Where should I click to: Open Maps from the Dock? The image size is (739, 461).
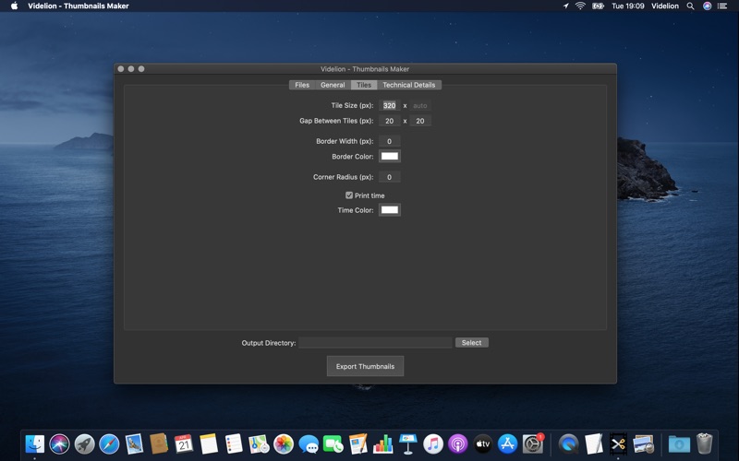[x=259, y=443]
